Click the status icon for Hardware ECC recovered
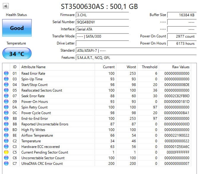The image size is (198, 174). coord(6,146)
